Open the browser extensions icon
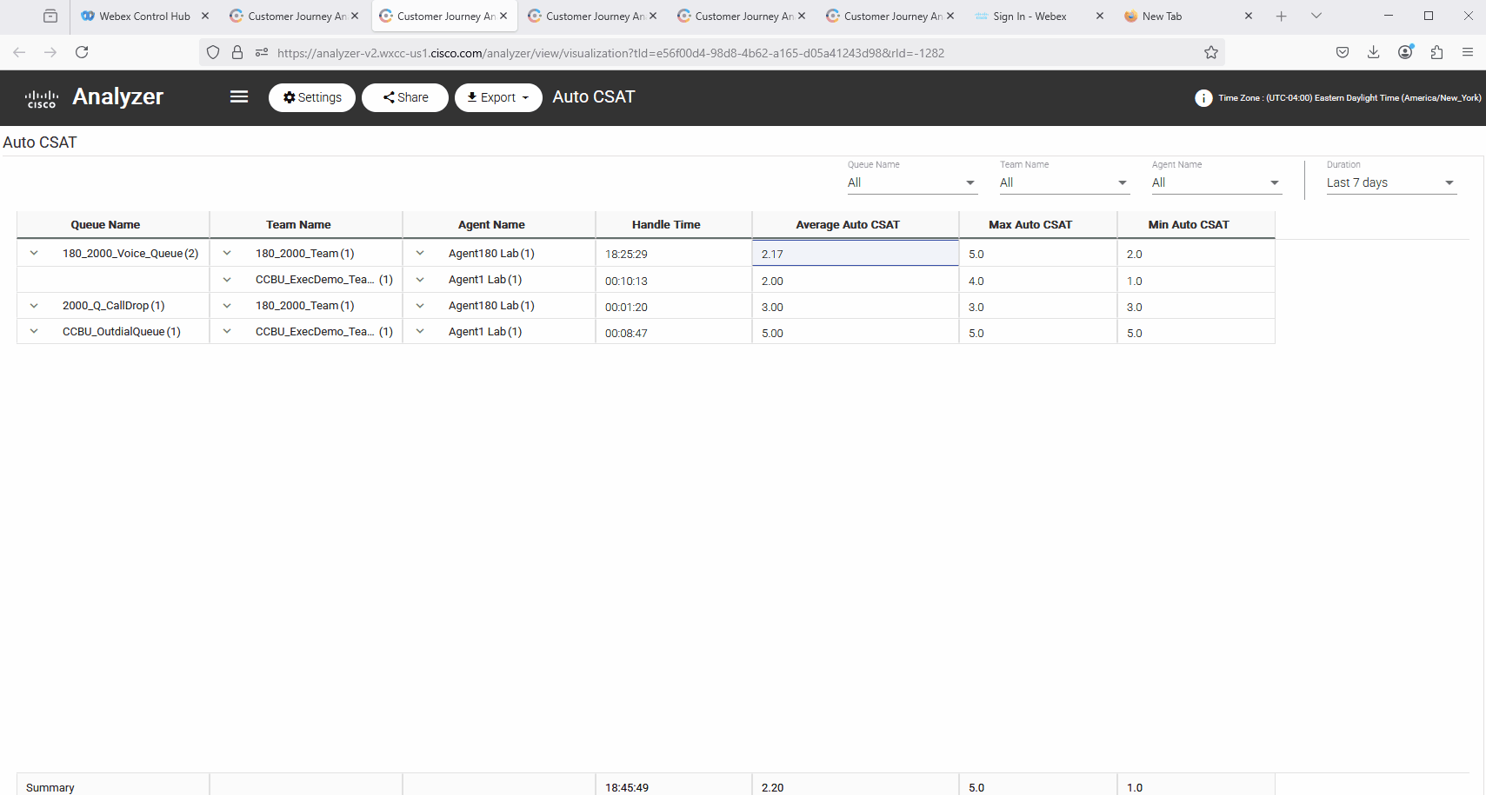The width and height of the screenshot is (1486, 795). point(1436,52)
